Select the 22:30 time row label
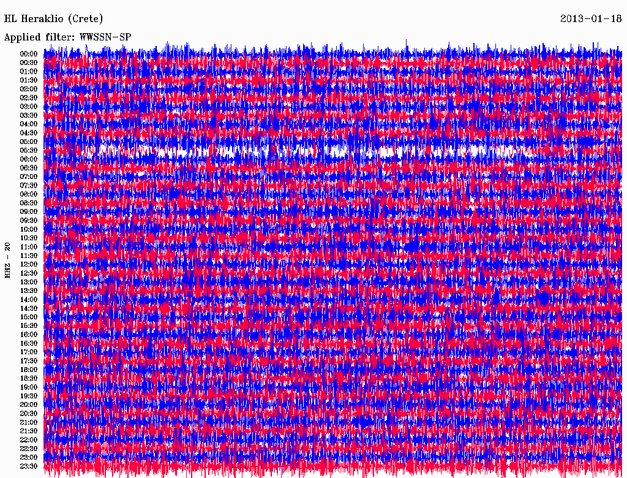This screenshot has height=478, width=627. (x=29, y=449)
